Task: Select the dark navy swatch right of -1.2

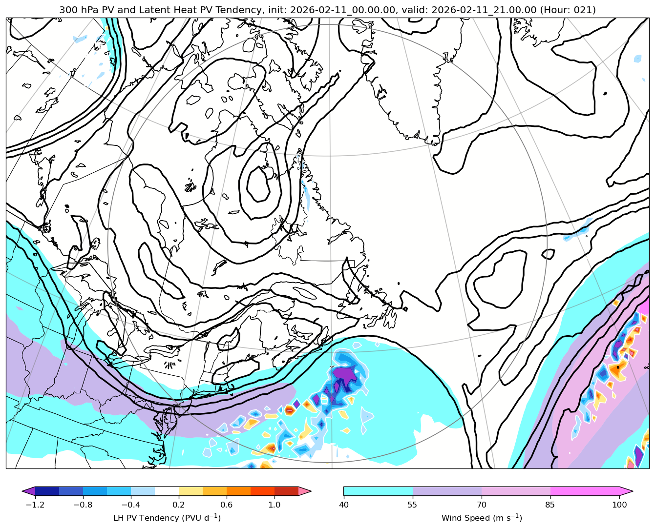Action: [x=47, y=491]
